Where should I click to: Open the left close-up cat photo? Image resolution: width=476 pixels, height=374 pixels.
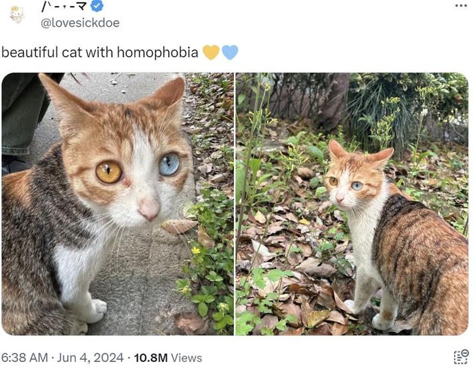coord(117,204)
